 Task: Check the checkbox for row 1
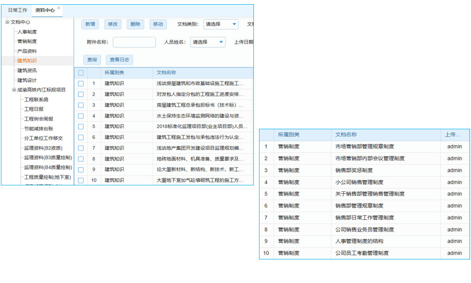coord(81,83)
